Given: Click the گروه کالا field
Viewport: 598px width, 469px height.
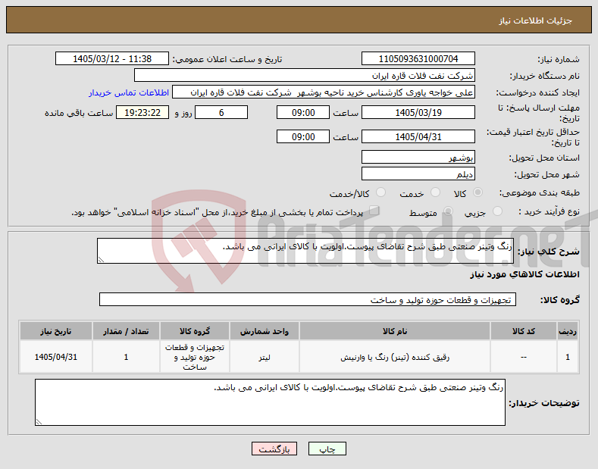Looking at the screenshot, I should [308, 300].
